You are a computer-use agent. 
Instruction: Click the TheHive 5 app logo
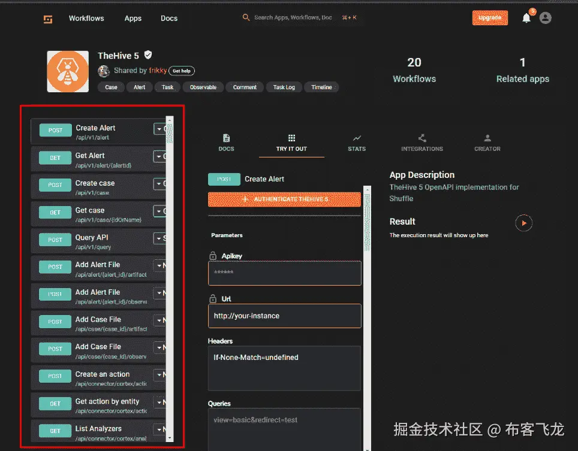coord(68,71)
